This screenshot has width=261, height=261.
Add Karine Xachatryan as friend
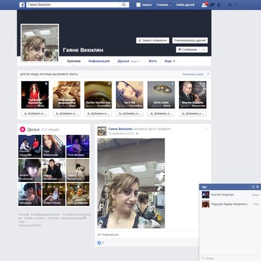point(98,114)
